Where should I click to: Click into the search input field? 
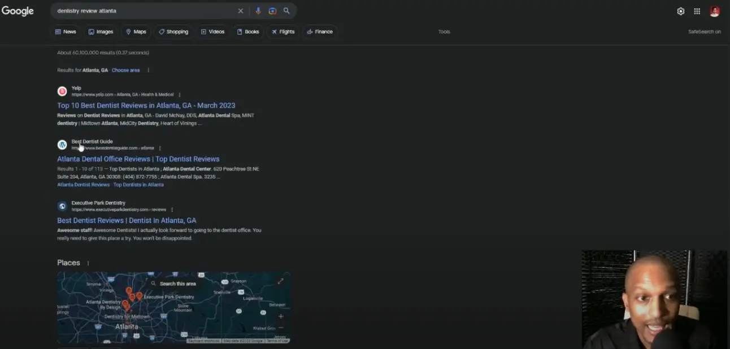point(141,11)
